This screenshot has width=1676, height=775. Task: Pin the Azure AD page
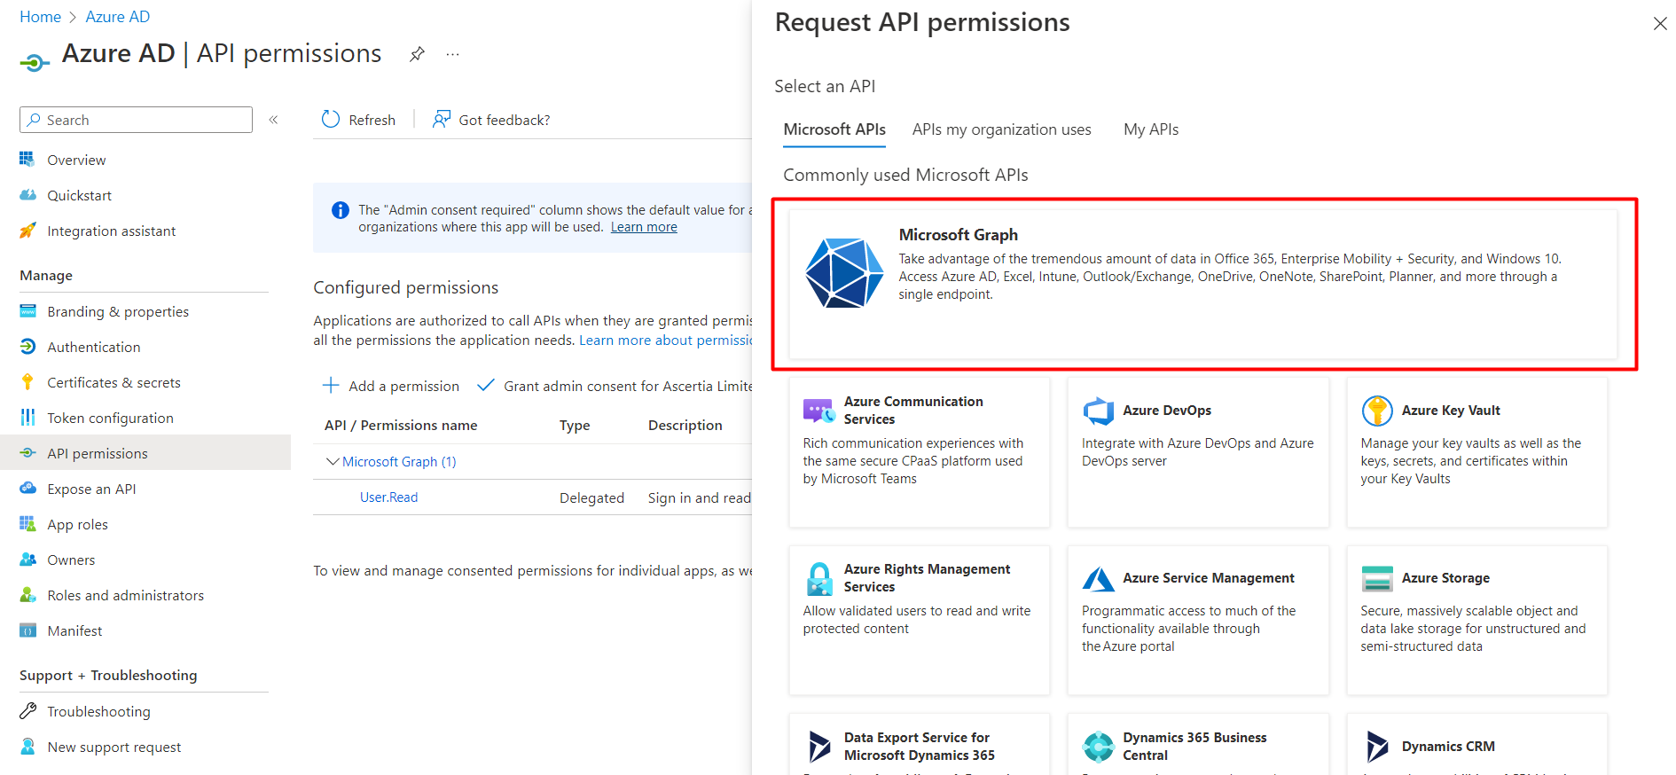(417, 54)
